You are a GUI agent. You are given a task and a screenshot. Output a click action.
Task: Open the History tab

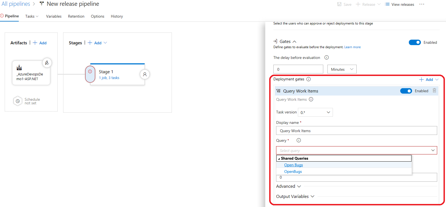(x=117, y=16)
